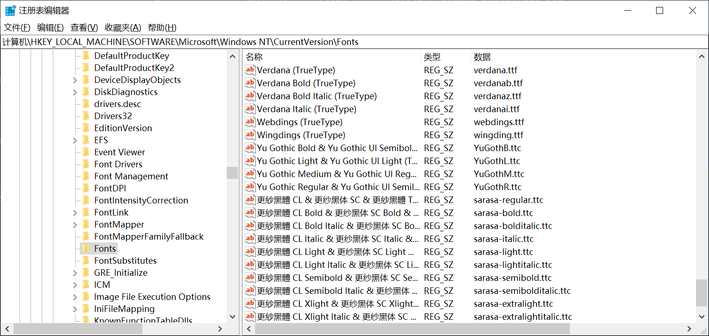The width and height of the screenshot is (709, 336).
Task: Click the Registry Editor icon in the title bar
Action: tap(10, 10)
